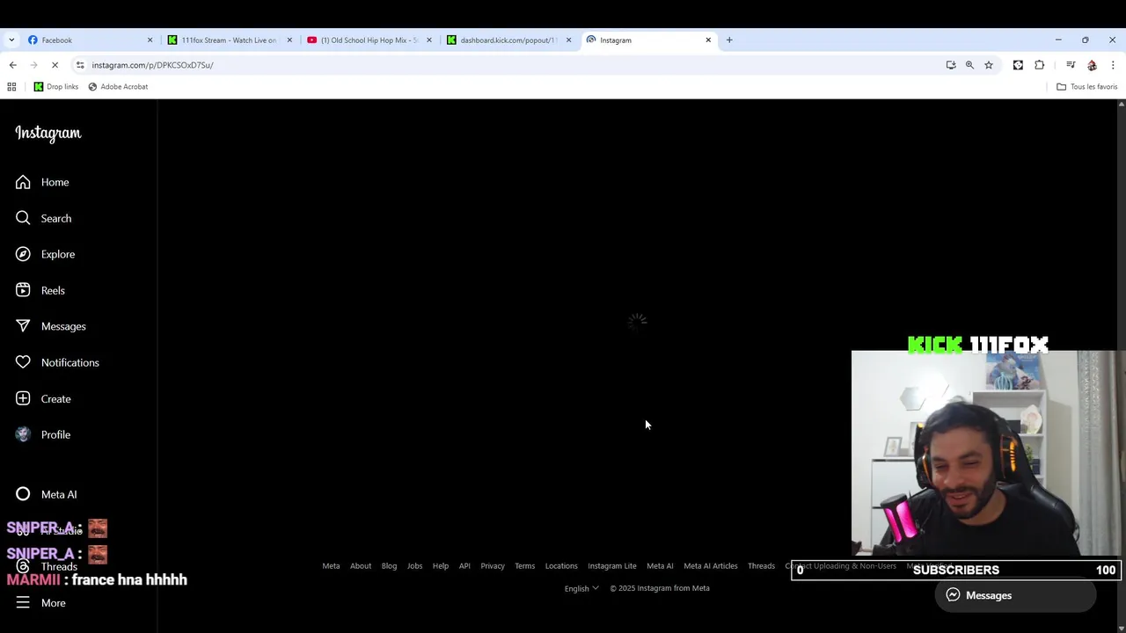Open the floating Messages button

tap(1015, 595)
